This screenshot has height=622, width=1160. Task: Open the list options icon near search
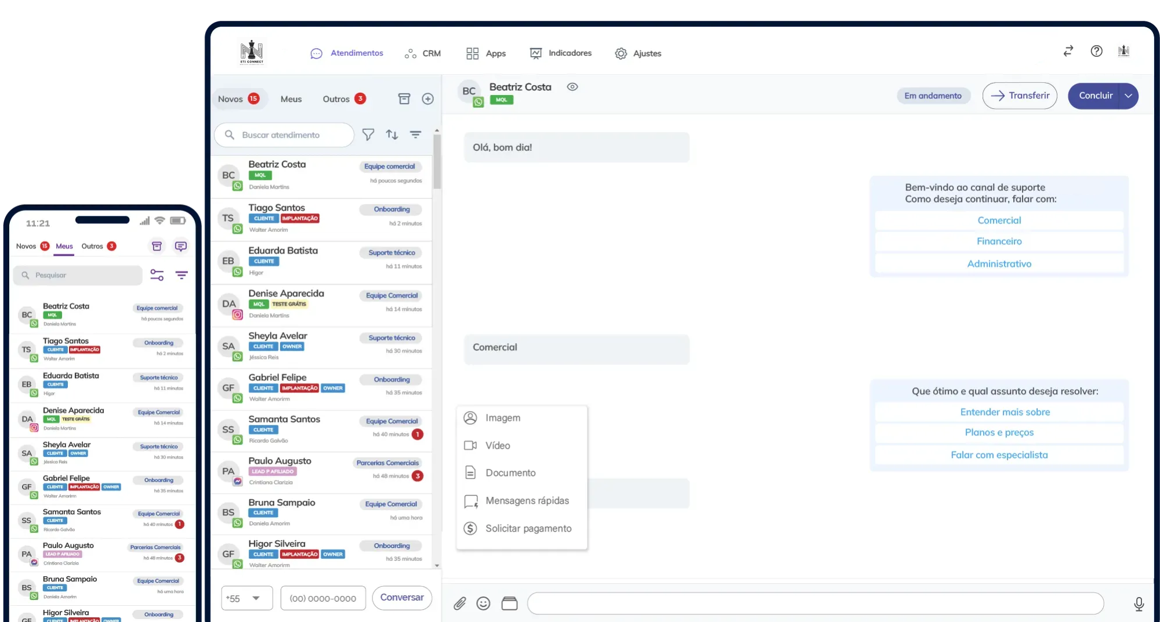click(x=416, y=135)
